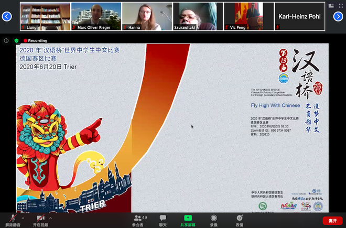
Task: Click the round 汉语桥 blue badge logo
Action: pyautogui.click(x=284, y=78)
